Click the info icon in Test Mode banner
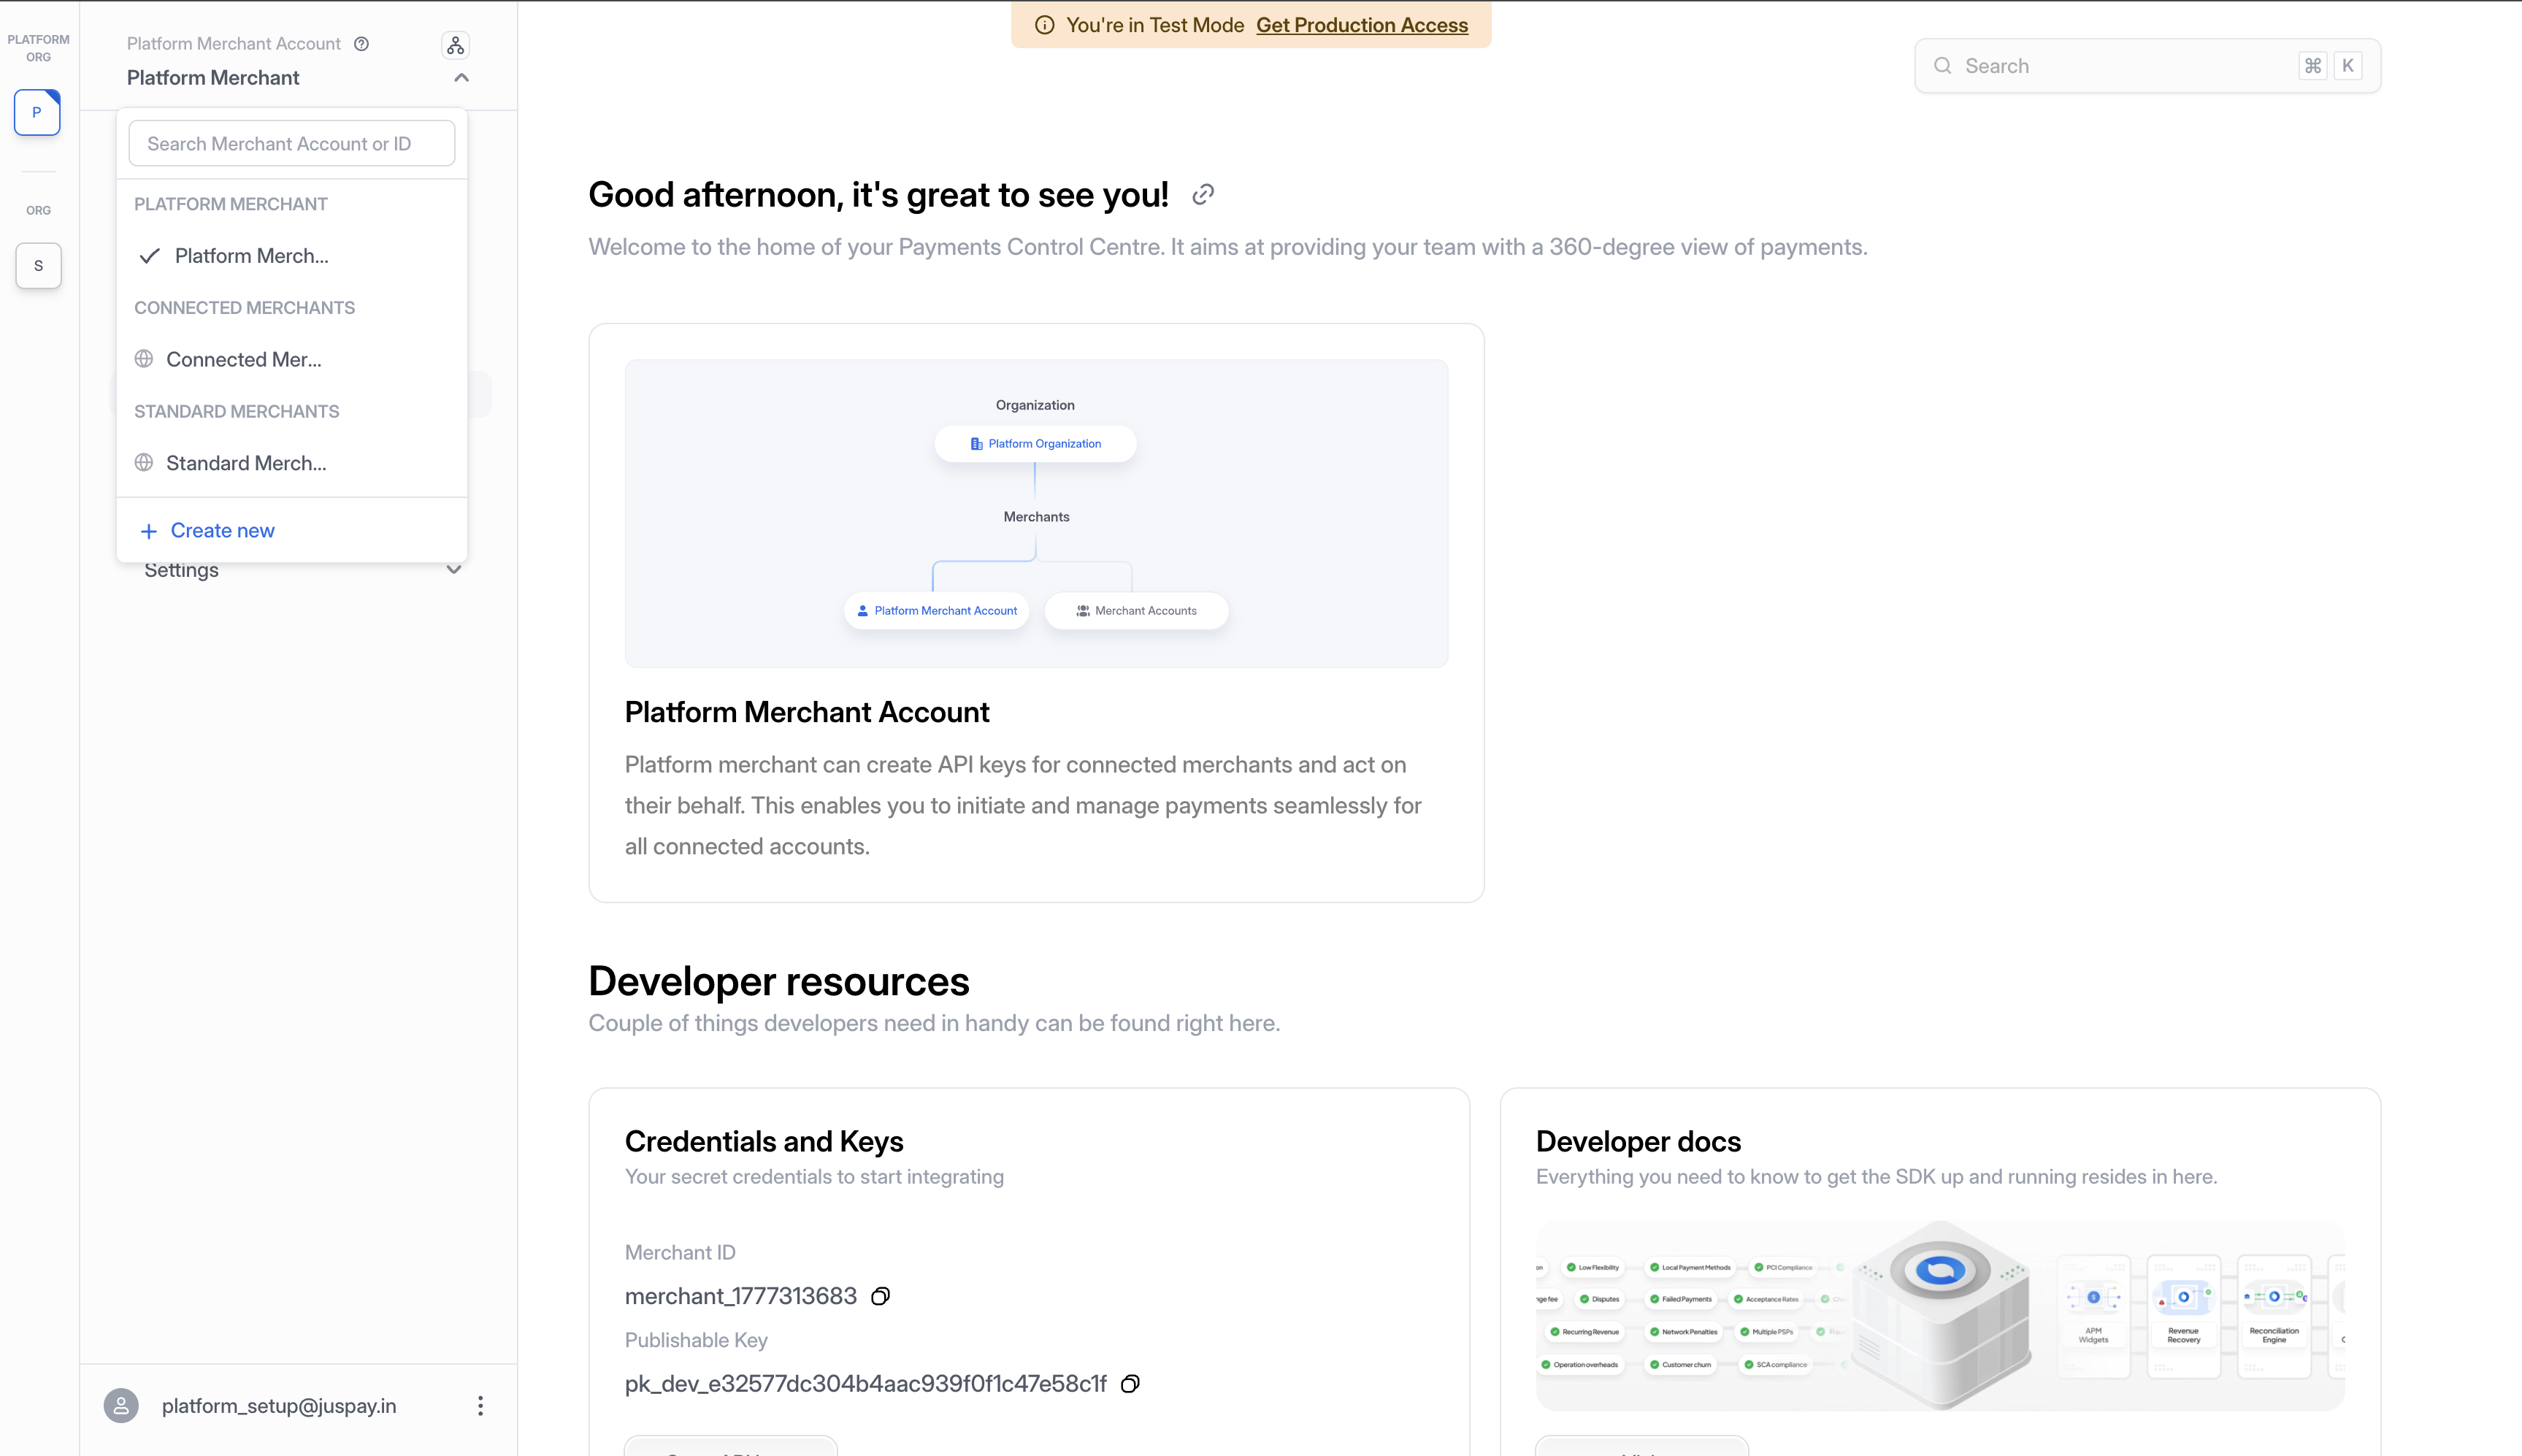Screen dimensions: 2522x1456 click(1044, 25)
